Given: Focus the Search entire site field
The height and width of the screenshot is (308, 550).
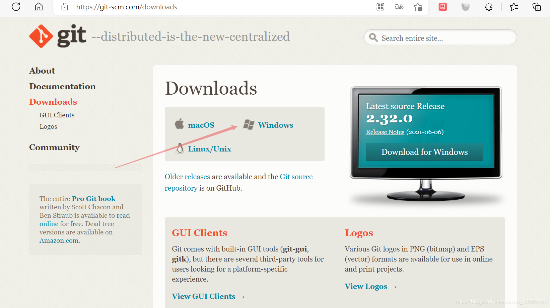Looking at the screenshot, I should [x=440, y=37].
